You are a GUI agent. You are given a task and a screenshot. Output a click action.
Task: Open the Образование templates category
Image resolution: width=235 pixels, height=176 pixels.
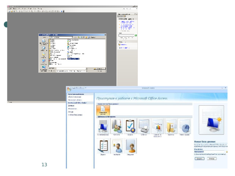(73, 109)
